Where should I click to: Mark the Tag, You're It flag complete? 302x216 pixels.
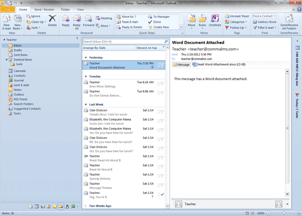coord(163,195)
